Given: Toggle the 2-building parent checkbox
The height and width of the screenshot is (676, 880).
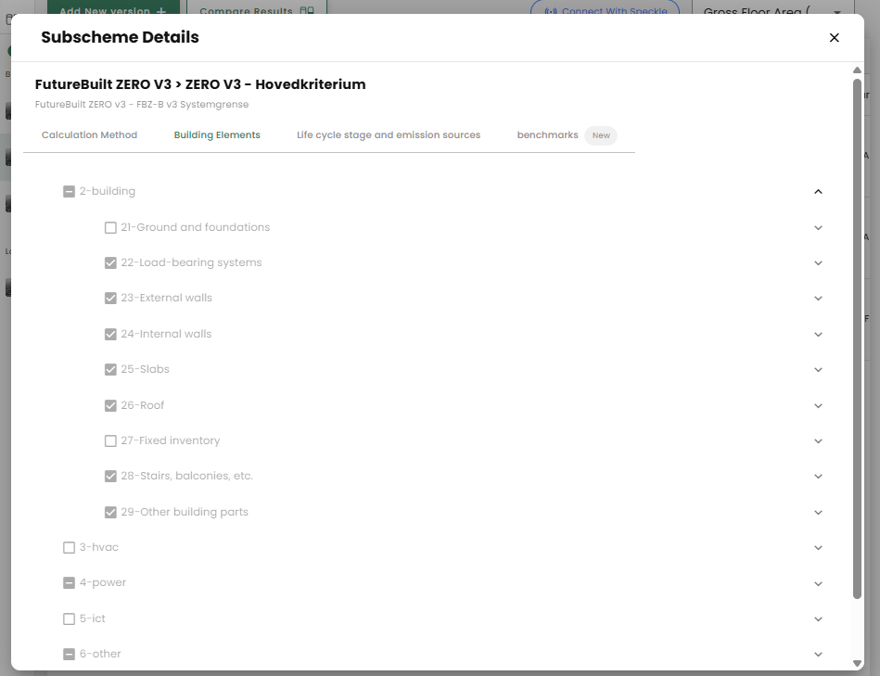Looking at the screenshot, I should coord(69,192).
